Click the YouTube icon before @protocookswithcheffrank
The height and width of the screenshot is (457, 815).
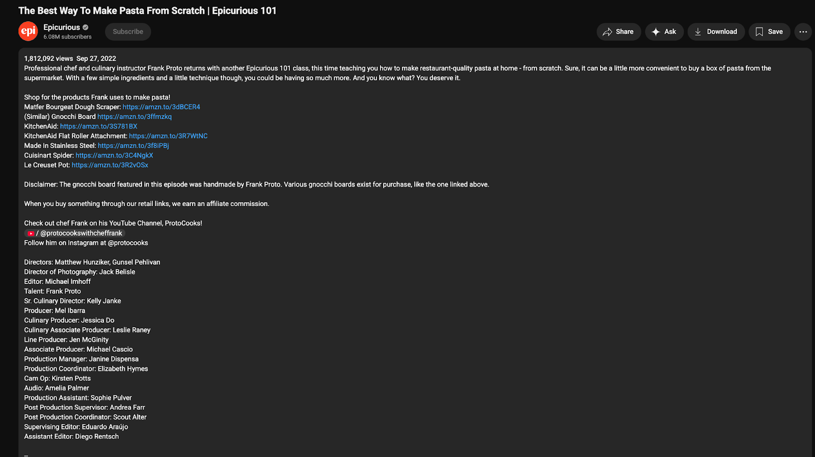[x=31, y=234]
